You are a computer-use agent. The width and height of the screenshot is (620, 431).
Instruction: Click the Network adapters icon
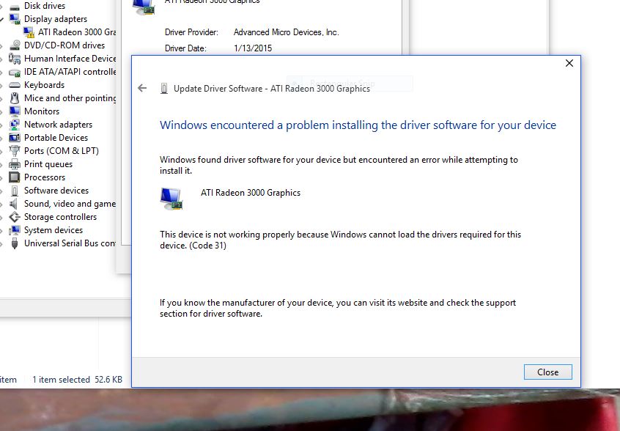15,125
